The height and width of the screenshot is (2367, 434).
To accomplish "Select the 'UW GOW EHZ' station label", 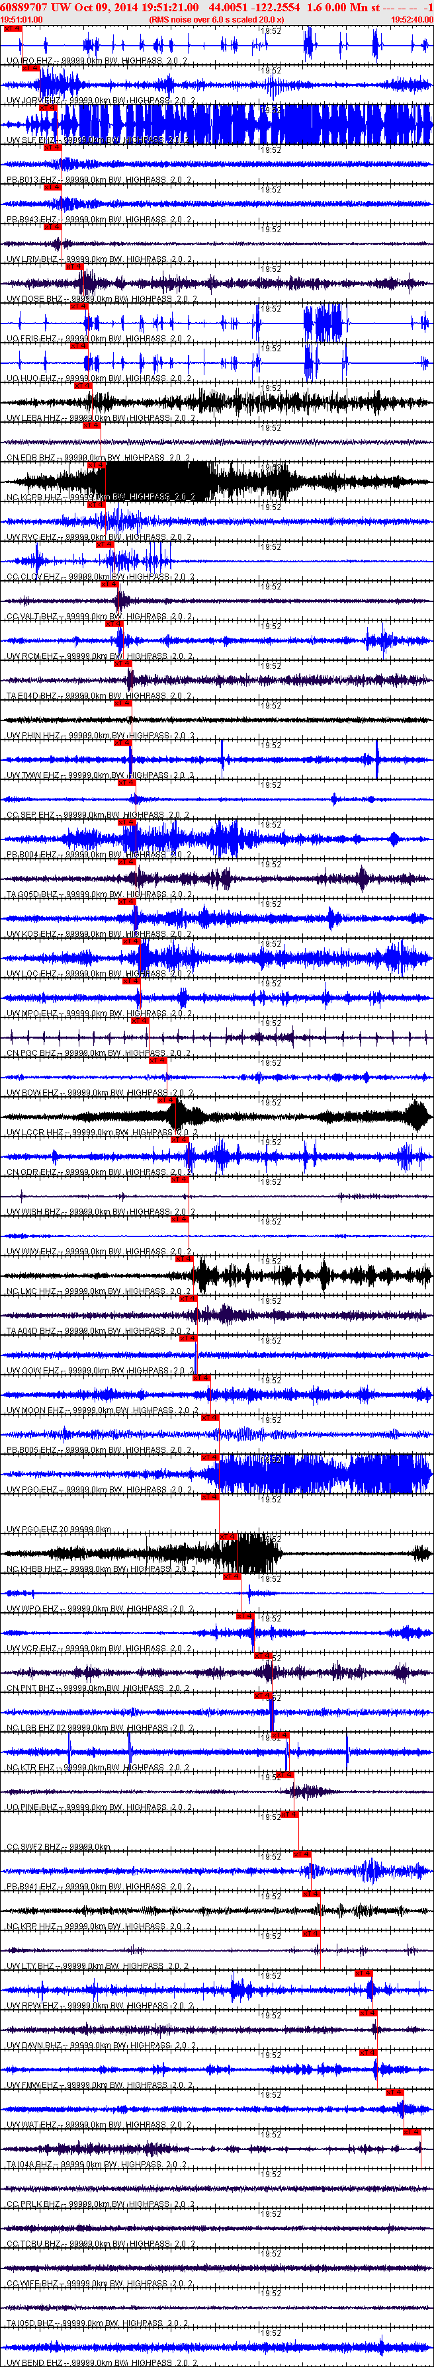I will point(34,1369).
